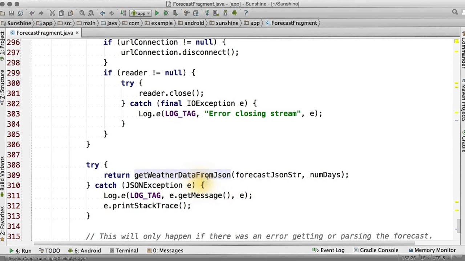The image size is (465, 261).
Task: Select the android breadcrumb package
Action: click(x=191, y=23)
